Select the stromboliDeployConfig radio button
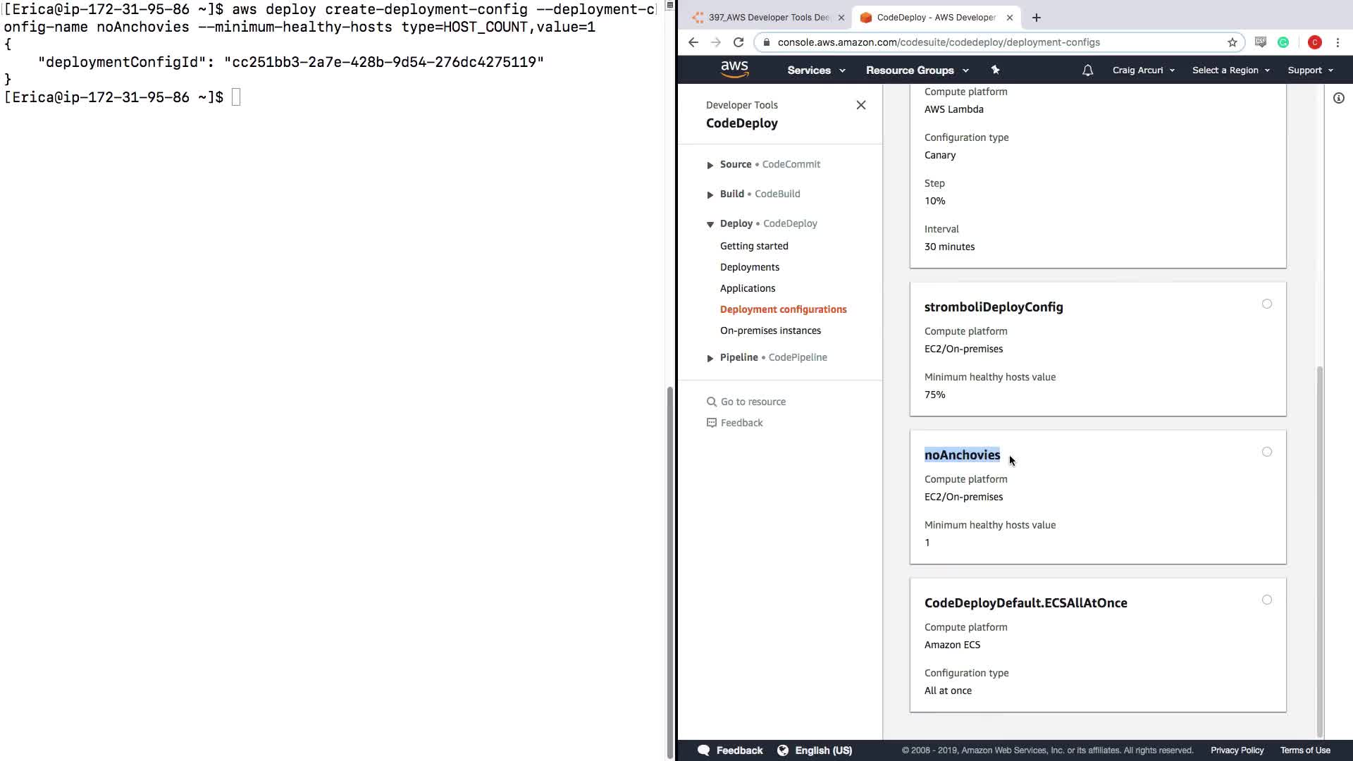 1266,304
